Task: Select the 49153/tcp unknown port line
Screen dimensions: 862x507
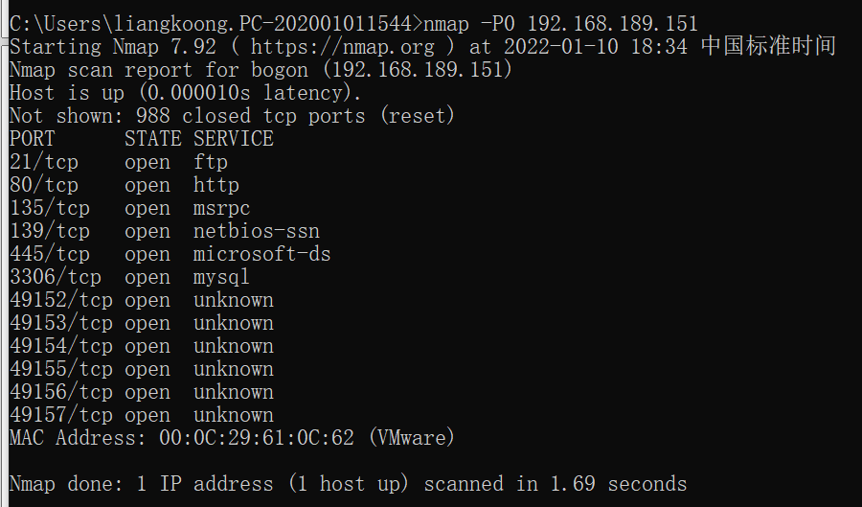Action: tap(142, 324)
